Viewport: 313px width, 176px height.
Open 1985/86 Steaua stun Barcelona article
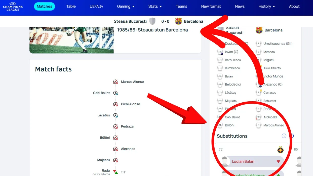[152, 30]
